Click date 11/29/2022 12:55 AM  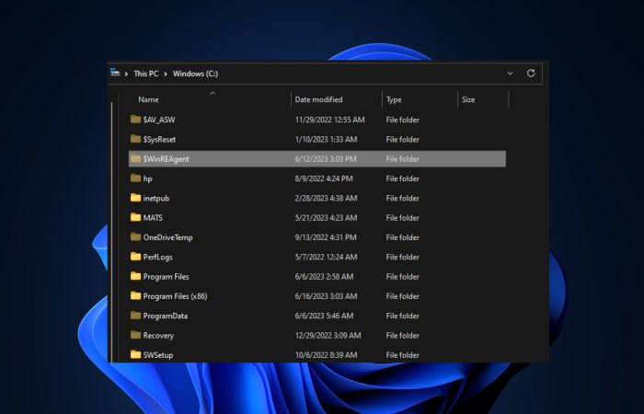tap(329, 120)
